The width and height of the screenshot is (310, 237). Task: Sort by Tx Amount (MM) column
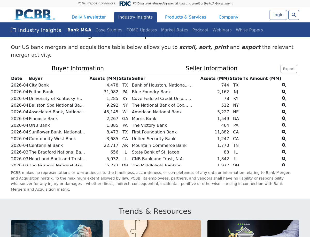point(262,79)
